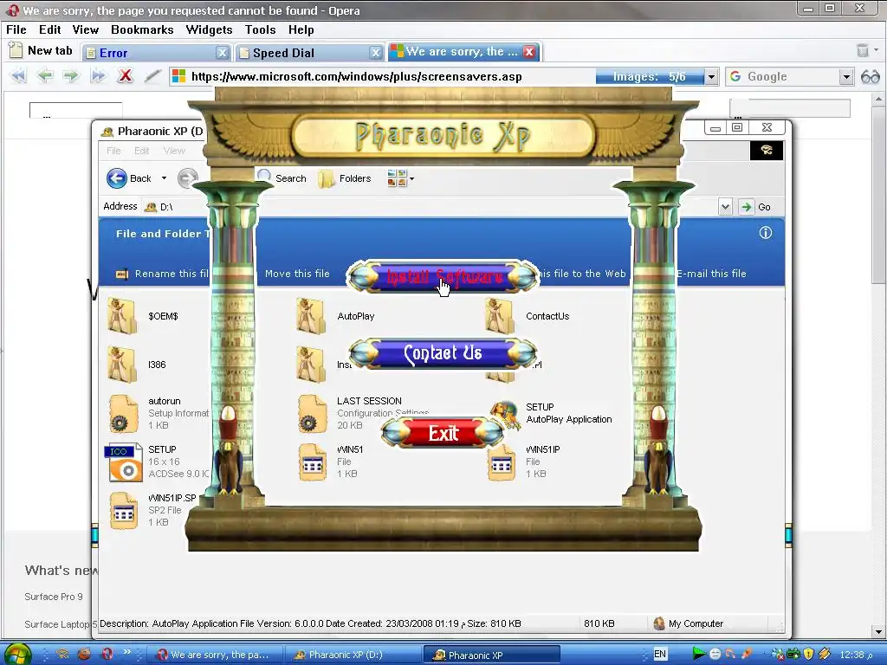Click the Go button in Explorer

(755, 206)
